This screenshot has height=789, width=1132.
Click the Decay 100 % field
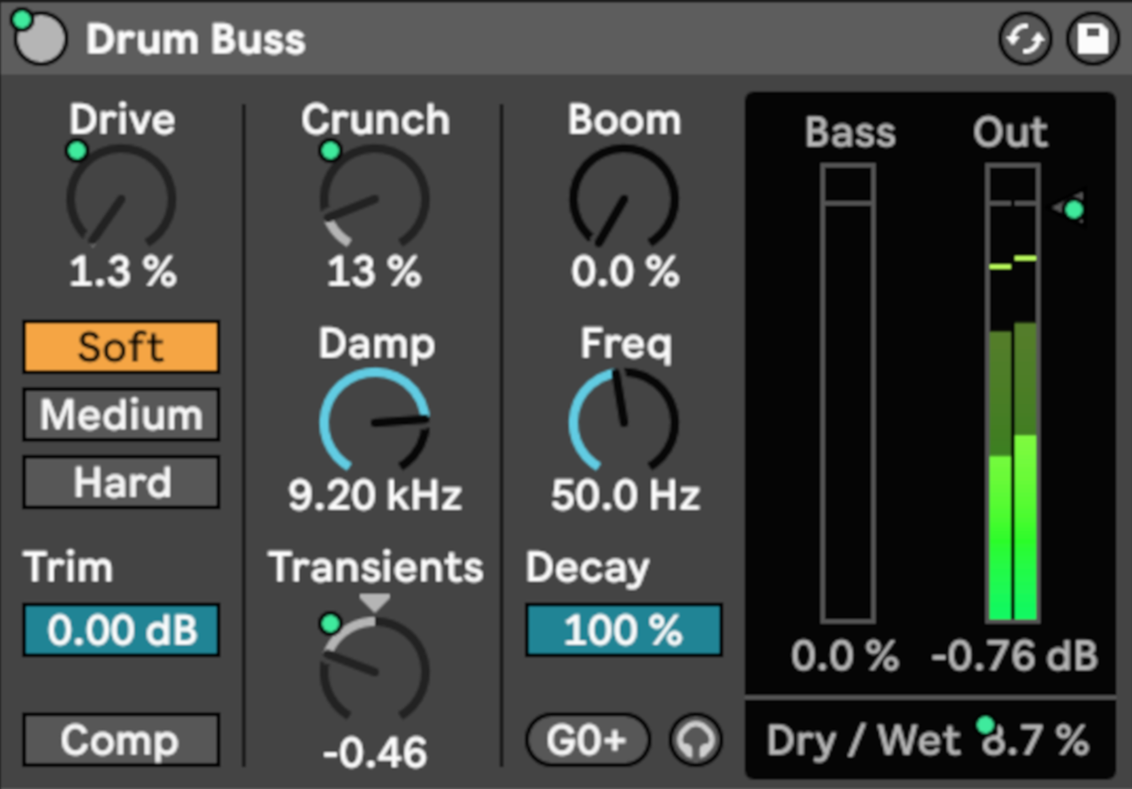(624, 630)
